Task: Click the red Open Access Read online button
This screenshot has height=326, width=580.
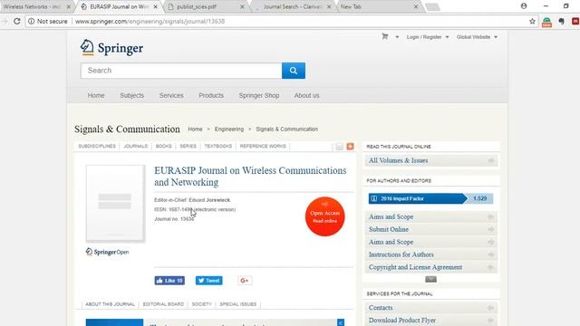Action: [324, 216]
